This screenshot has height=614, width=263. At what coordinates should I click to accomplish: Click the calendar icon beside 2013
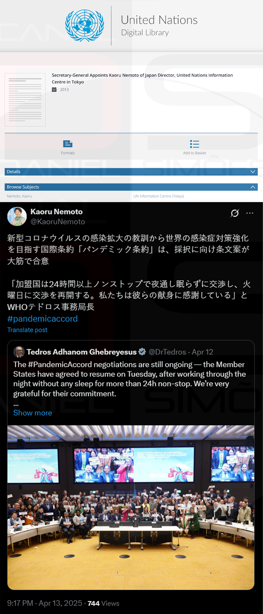[x=54, y=89]
